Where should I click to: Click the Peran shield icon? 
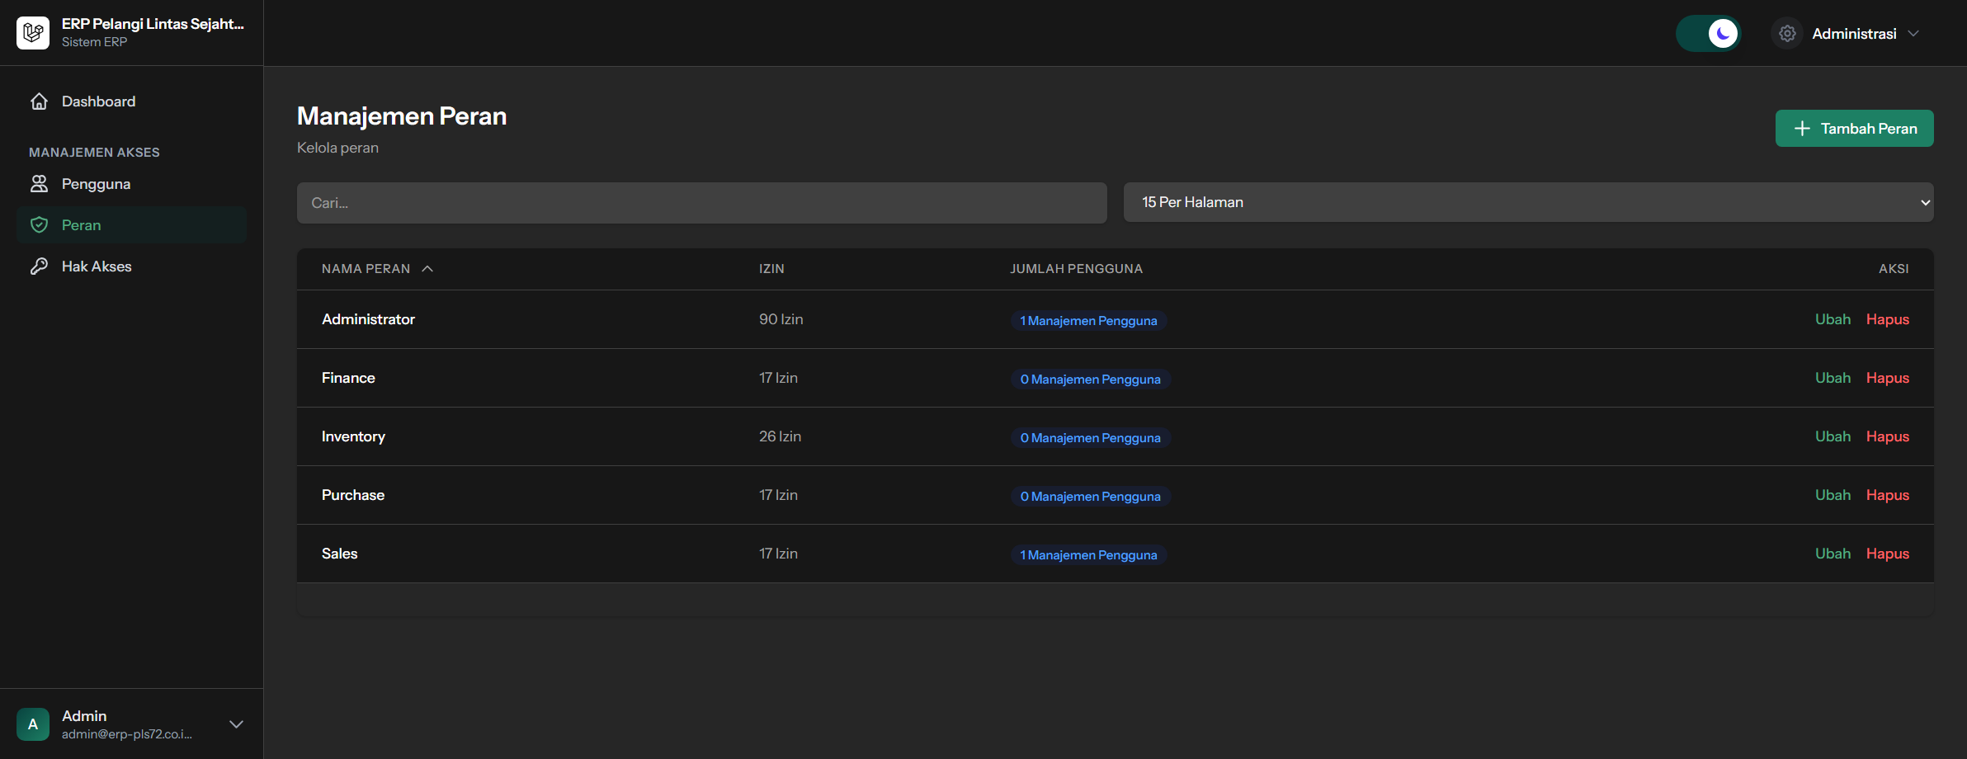click(39, 225)
